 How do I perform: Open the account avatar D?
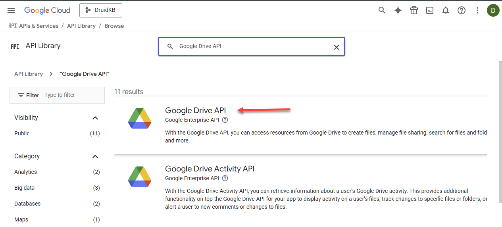[x=493, y=10]
